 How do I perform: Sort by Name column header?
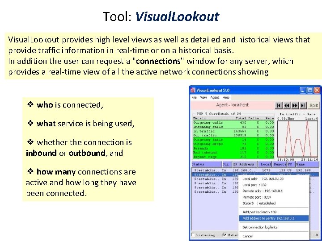[x=307, y=164]
